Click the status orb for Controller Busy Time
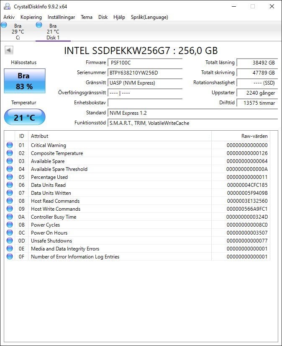282x346 pixels. click(10, 217)
